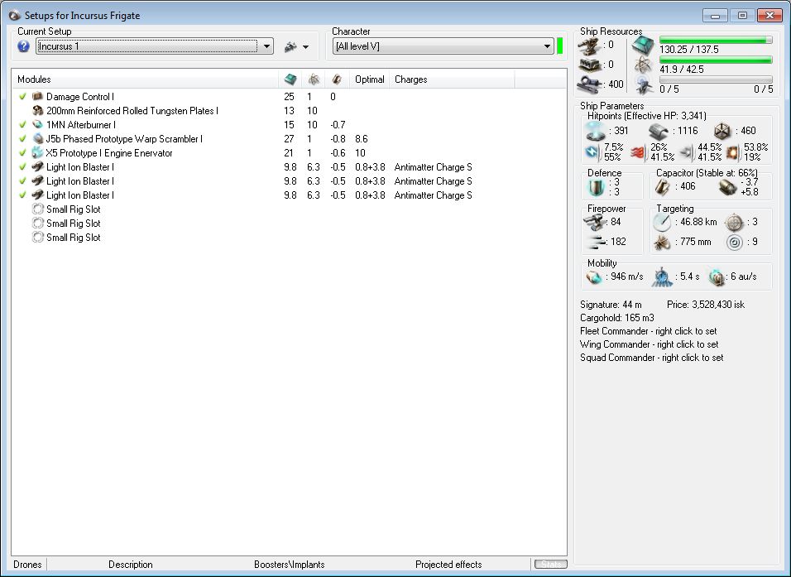Click Fleet Commander right click to set
Image resolution: width=791 pixels, height=577 pixels.
[x=648, y=331]
